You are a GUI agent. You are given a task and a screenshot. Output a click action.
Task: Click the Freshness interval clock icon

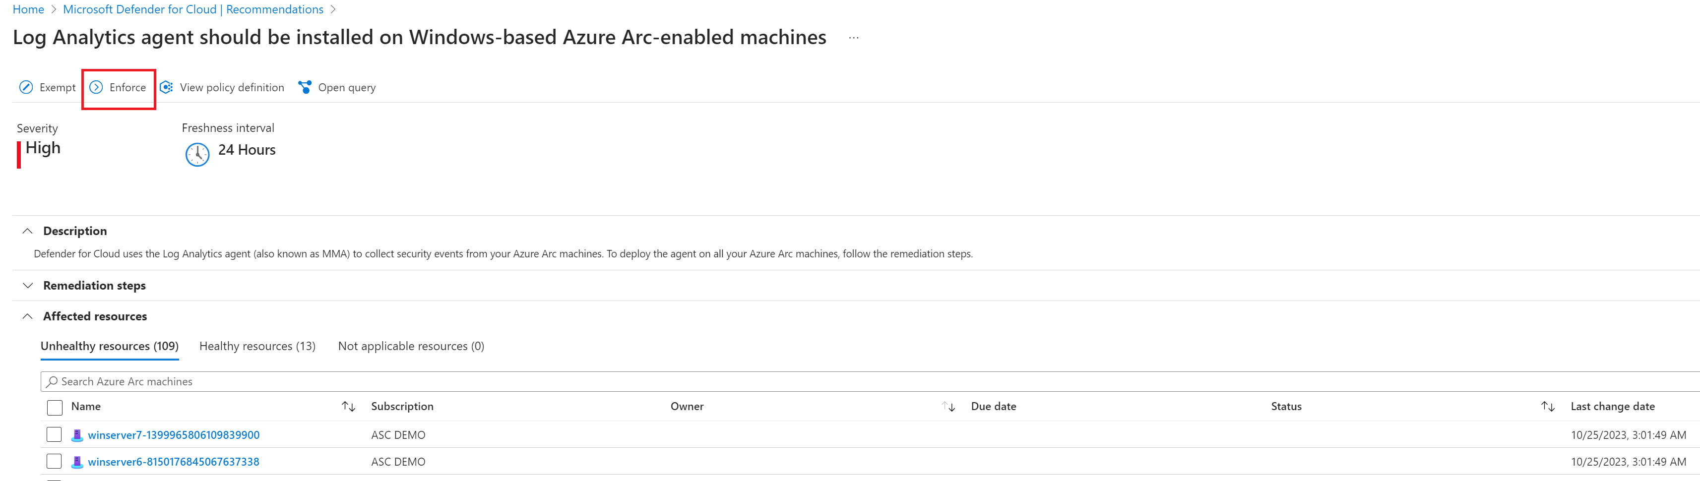(197, 154)
